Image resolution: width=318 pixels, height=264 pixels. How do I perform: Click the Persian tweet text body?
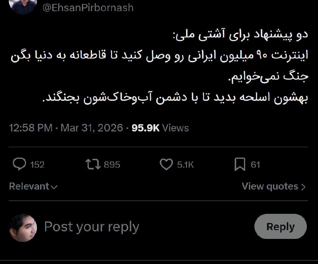coord(167,67)
